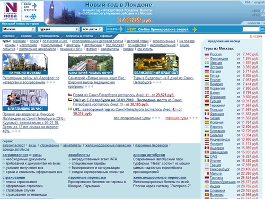This screenshot has width=265, height=199.
Task: Click the France flag icon
Action: point(207,114)
